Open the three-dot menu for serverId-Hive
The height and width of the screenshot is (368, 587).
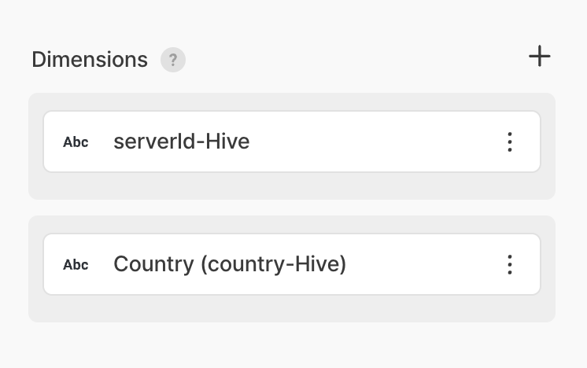pos(510,142)
